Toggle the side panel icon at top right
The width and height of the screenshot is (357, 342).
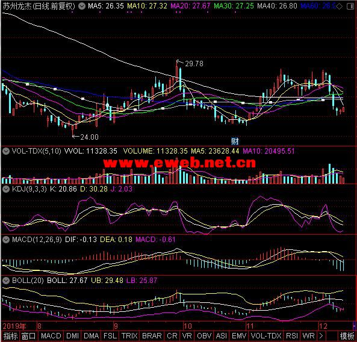(x=350, y=7)
